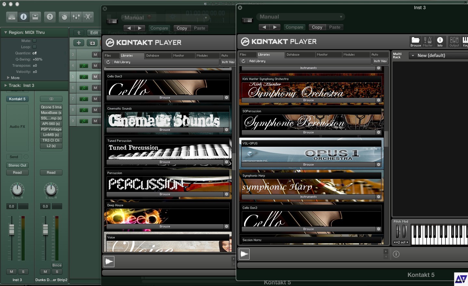Mute the Inst 3 channel strip
Image resolution: width=468 pixels, height=286 pixels.
coord(11,272)
